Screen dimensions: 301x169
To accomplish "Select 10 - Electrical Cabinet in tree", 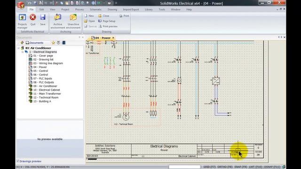I will pos(47,90).
